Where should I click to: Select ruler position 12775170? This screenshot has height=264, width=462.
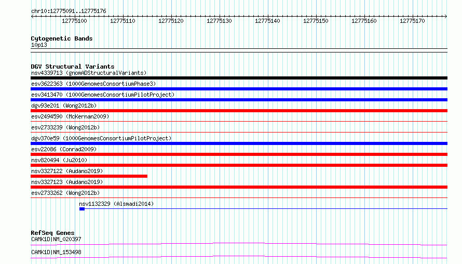[412, 21]
